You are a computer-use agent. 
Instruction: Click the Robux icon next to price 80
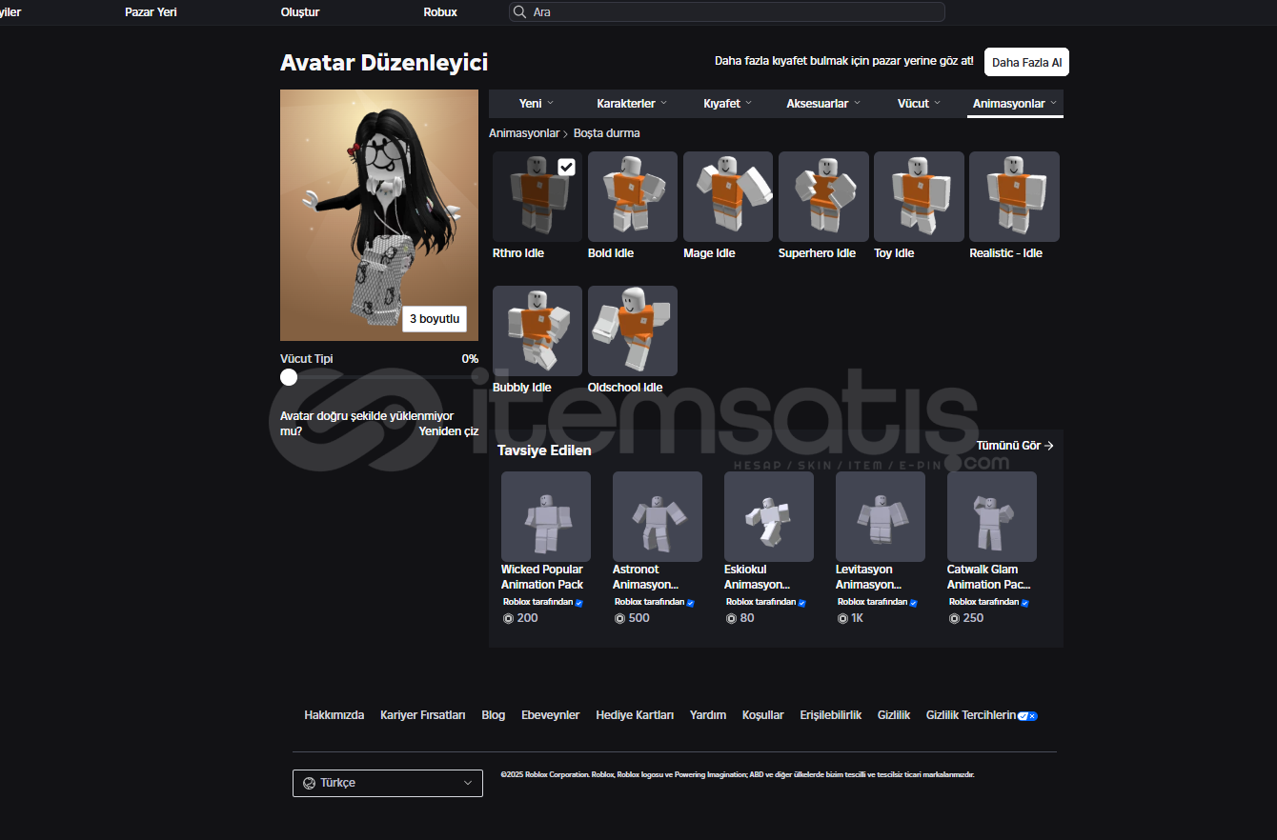731,618
